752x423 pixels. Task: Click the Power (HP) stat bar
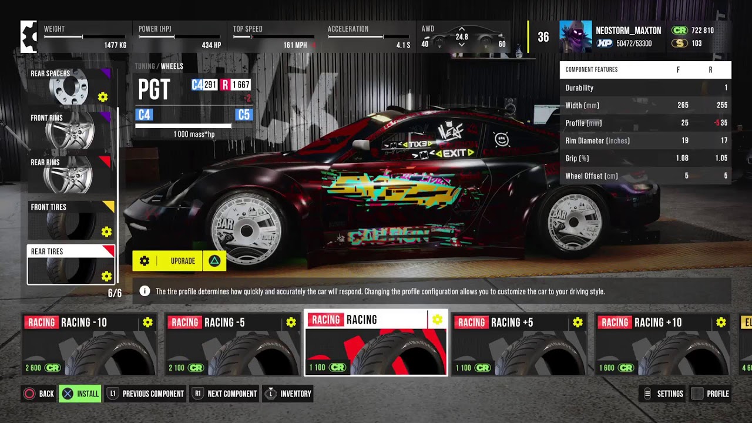coord(180,37)
